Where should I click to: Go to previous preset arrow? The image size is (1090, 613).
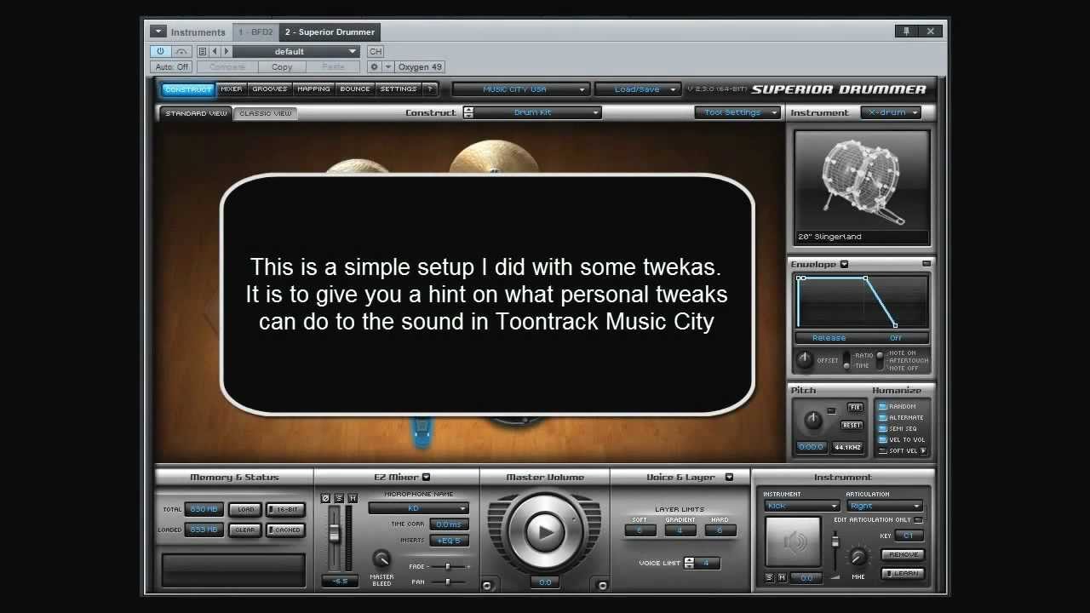coord(214,51)
